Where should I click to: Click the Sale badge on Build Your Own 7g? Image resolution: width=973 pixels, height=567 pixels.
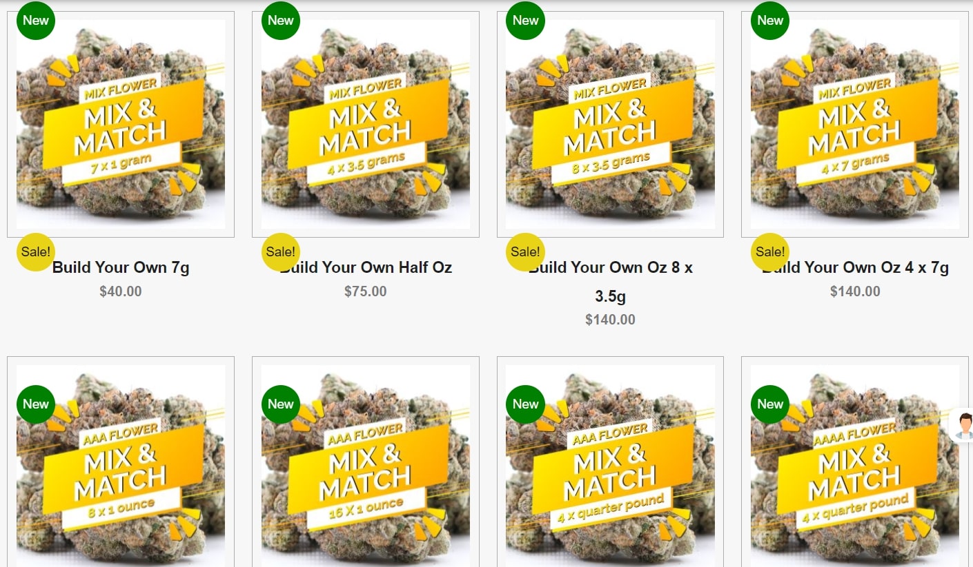pos(35,251)
